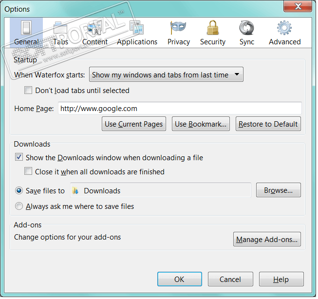Expand the When Waterfox starts dropdown

point(167,75)
